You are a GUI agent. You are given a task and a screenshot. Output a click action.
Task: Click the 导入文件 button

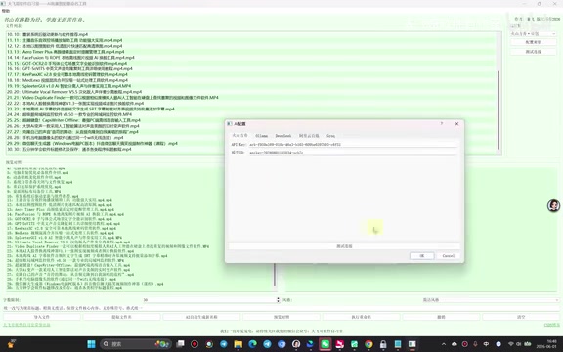[x=42, y=317]
